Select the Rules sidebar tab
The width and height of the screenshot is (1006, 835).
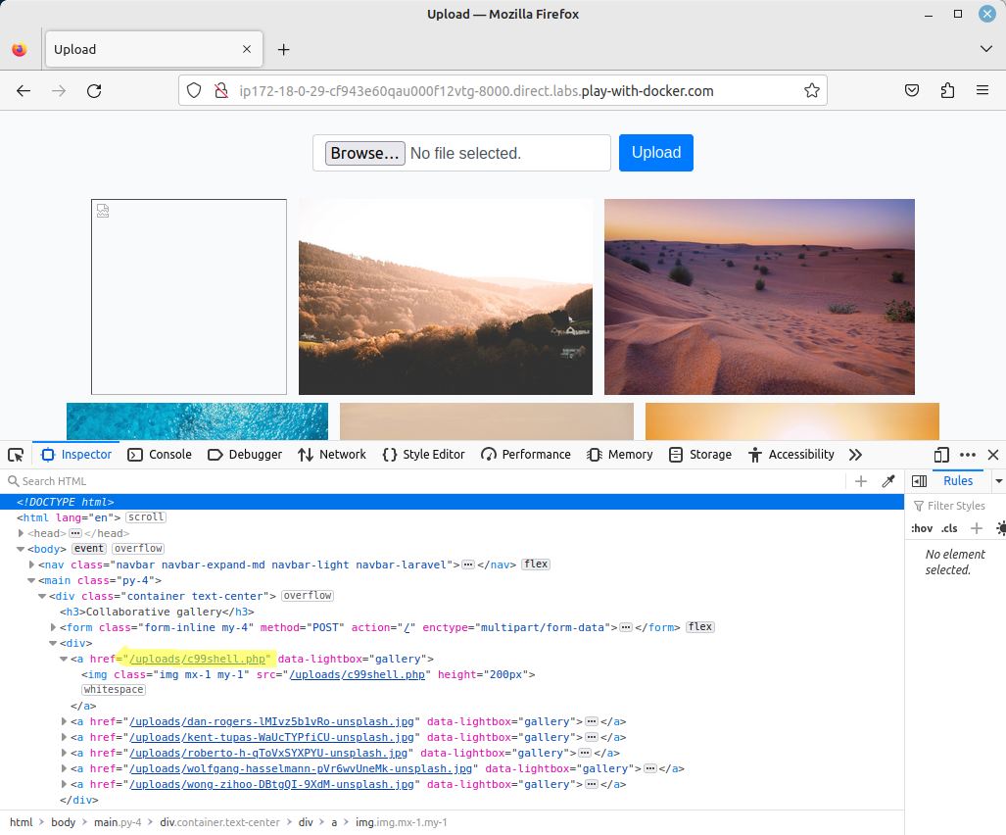click(x=958, y=481)
